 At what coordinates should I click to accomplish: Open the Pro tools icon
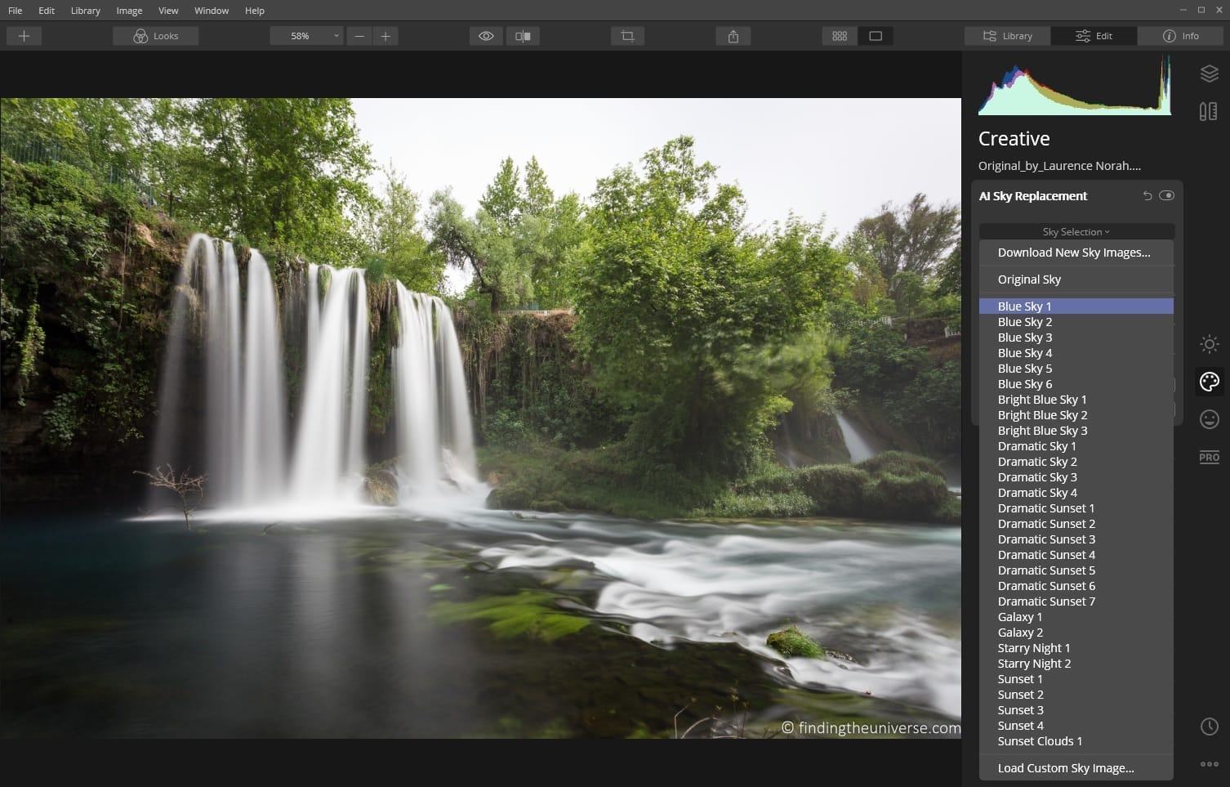coord(1209,457)
